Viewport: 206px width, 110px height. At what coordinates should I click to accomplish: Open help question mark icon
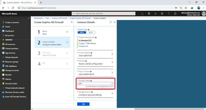(169, 14)
